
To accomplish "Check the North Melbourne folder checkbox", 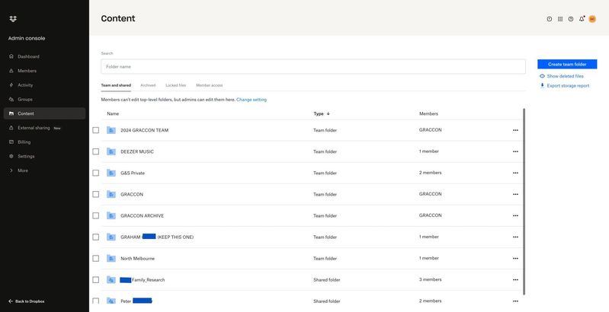I will 95,258.
